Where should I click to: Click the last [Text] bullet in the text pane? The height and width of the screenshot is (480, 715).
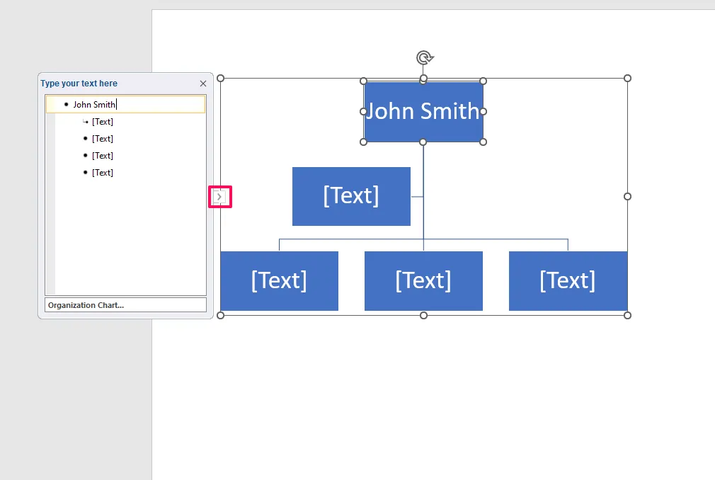[102, 173]
